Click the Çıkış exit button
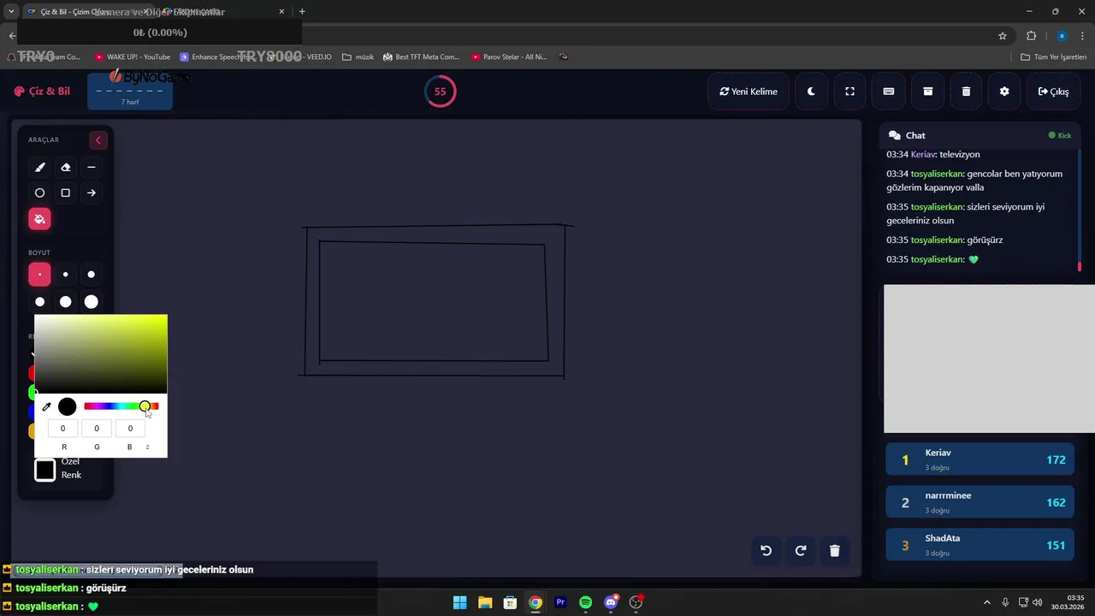Viewport: 1095px width, 616px height. coord(1053,92)
